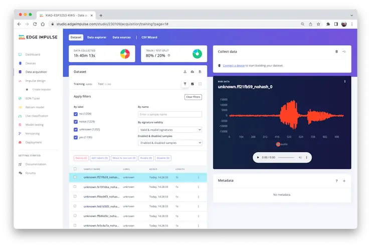
Task: Uncheck the 'unknown (1202)' label filter
Action: (x=75, y=129)
